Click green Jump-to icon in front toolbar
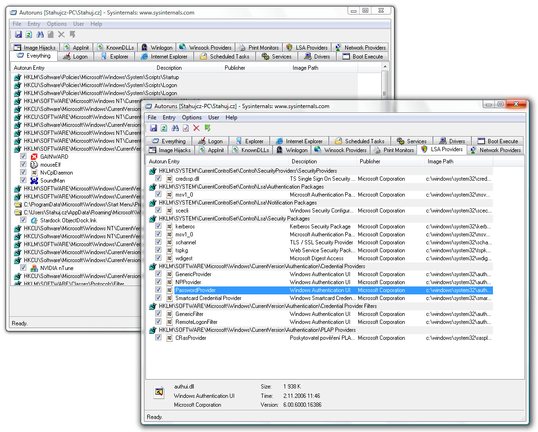 click(x=207, y=128)
